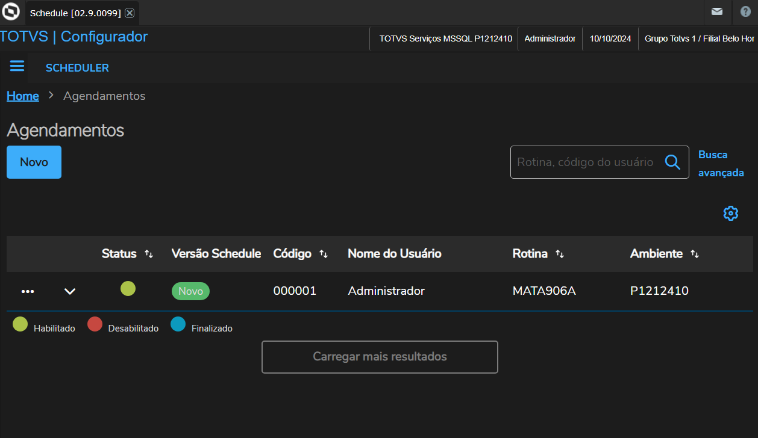758x438 pixels.
Task: Sort by Status column arrows
Action: [x=149, y=254]
